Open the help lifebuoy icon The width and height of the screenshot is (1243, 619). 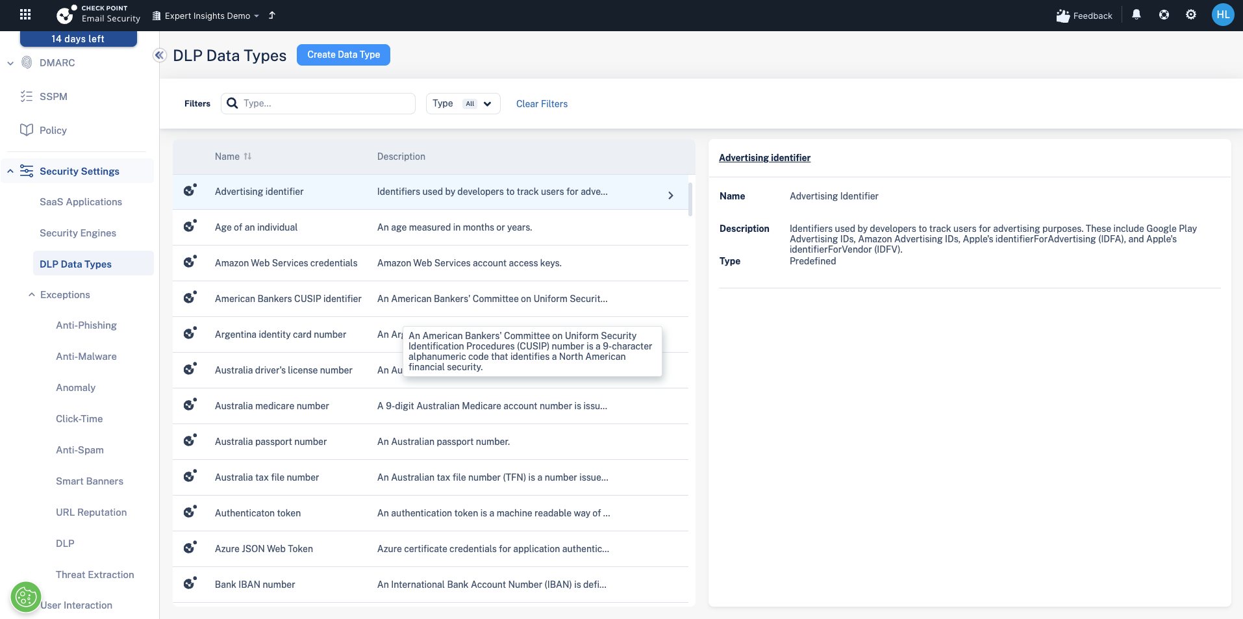(x=1164, y=14)
